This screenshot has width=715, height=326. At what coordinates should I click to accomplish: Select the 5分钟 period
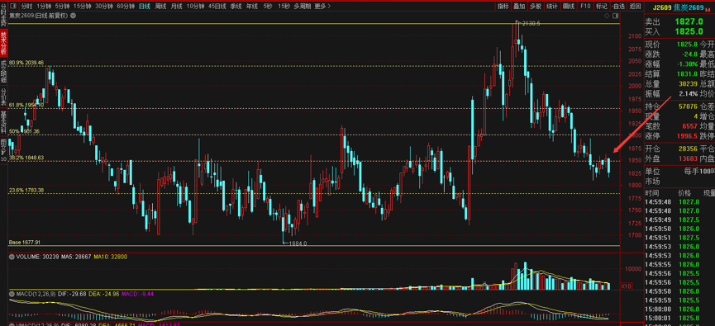(x=63, y=7)
